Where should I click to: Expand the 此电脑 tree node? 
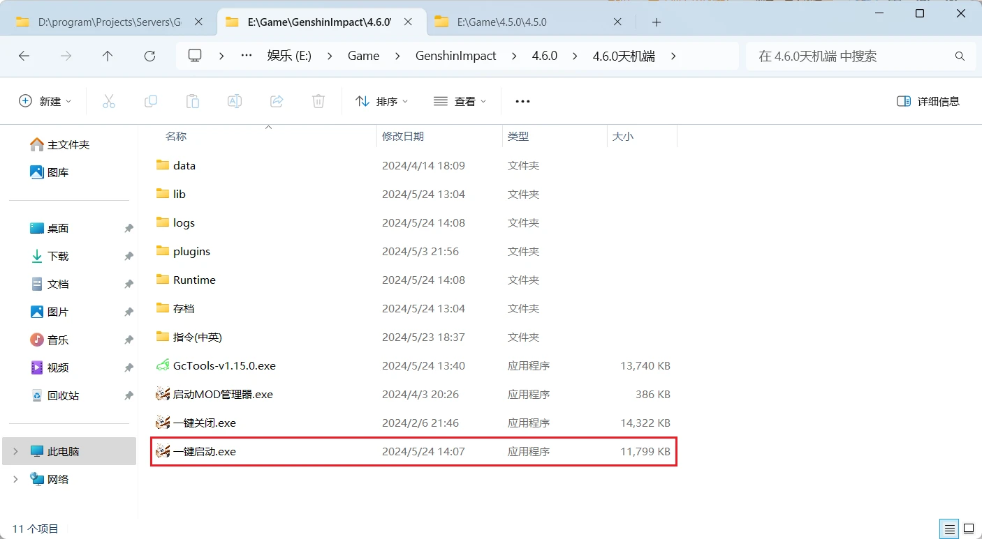(15, 451)
